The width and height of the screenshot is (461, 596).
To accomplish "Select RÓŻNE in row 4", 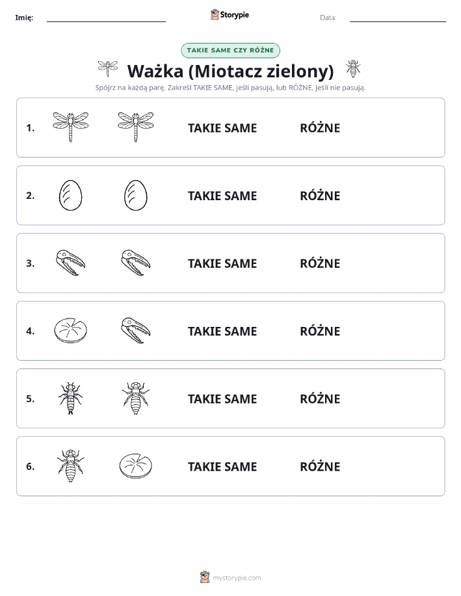I will 320,330.
